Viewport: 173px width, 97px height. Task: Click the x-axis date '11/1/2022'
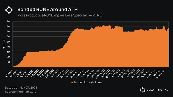(x=105, y=74)
